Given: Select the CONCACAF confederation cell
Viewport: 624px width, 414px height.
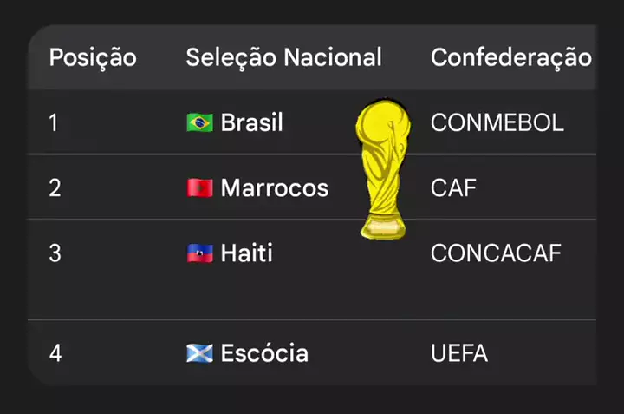Looking at the screenshot, I should [497, 253].
